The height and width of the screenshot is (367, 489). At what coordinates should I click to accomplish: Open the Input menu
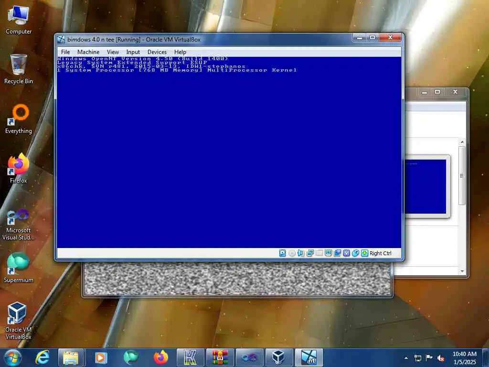[133, 52]
